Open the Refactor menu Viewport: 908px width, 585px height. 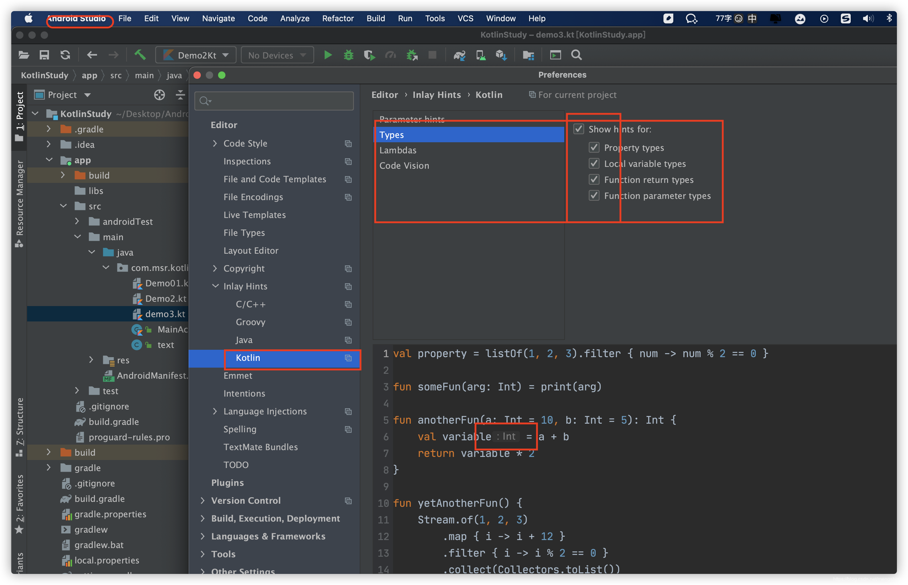pyautogui.click(x=338, y=18)
